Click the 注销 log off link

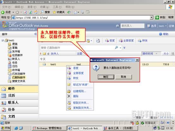click(x=171, y=26)
